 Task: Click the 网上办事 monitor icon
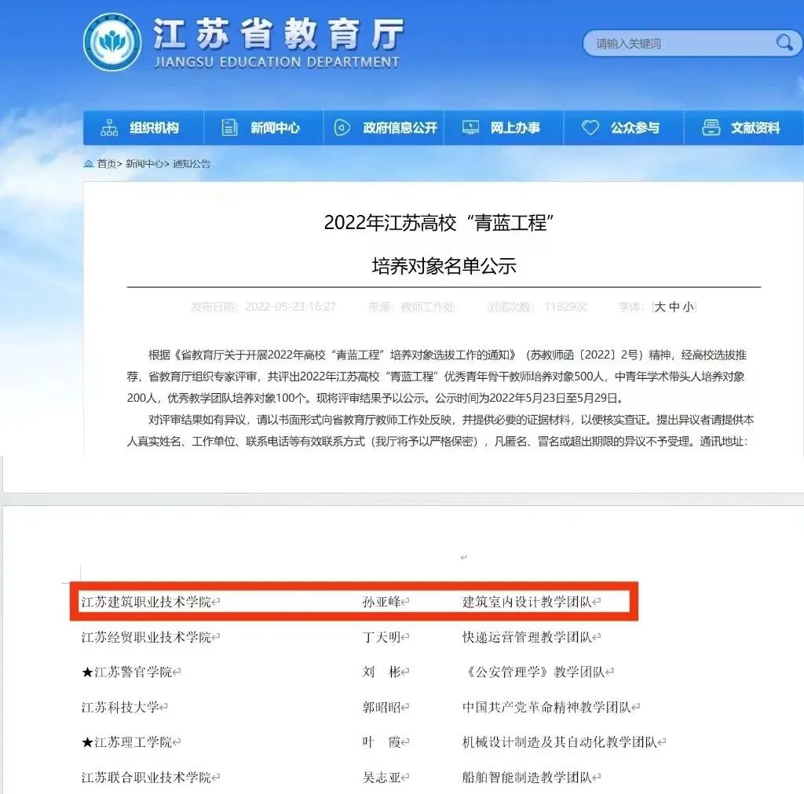tap(470, 128)
